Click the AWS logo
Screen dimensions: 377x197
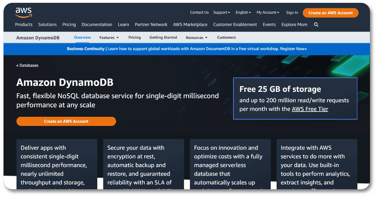pyautogui.click(x=24, y=13)
